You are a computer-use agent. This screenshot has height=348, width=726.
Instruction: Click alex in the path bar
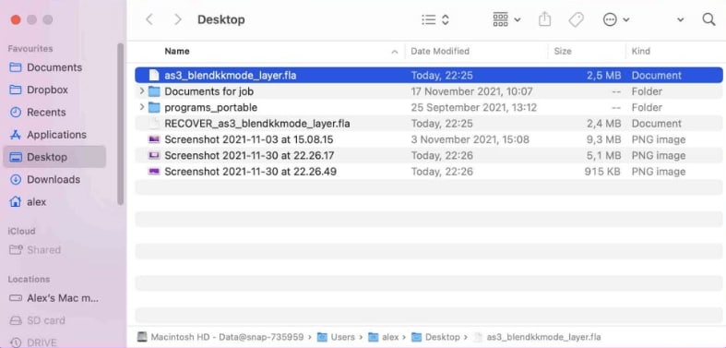(x=384, y=337)
